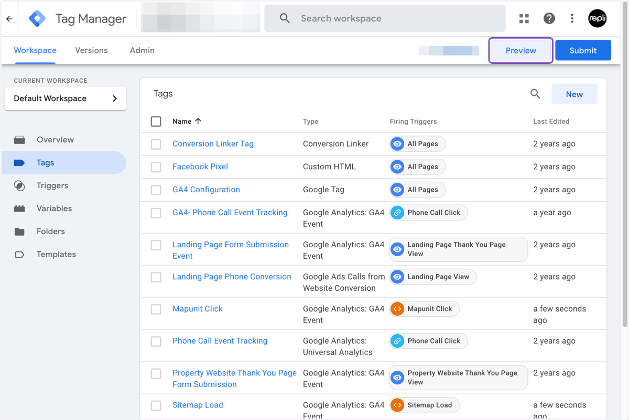Check the select-all tags checkbox
629x420 pixels.
point(156,121)
